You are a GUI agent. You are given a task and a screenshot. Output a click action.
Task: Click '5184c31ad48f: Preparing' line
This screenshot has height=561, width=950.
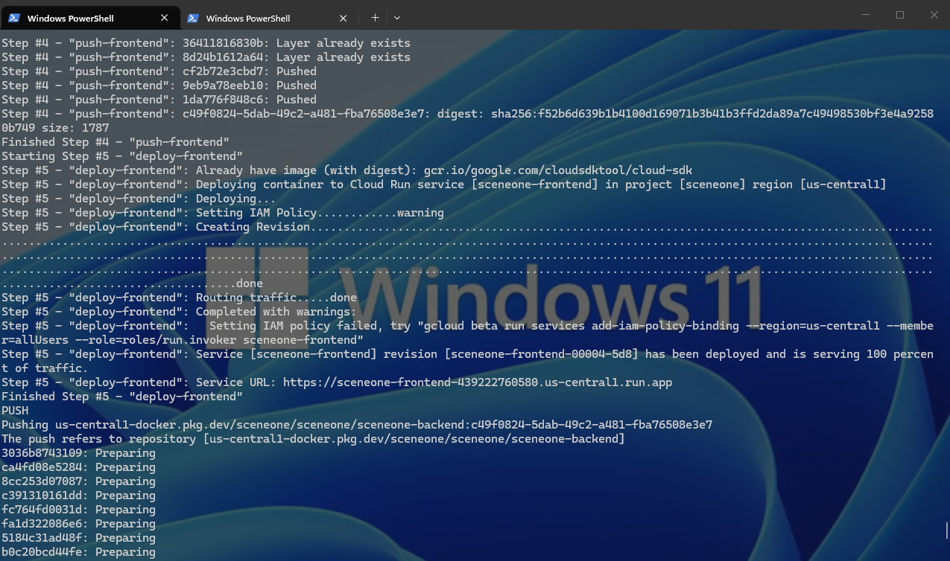[x=78, y=538]
